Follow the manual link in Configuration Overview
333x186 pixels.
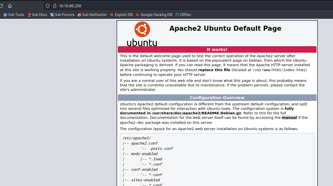(x=289, y=118)
